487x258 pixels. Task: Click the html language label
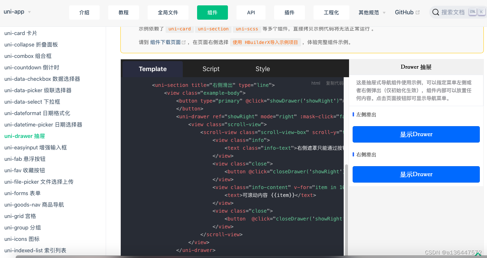click(316, 83)
